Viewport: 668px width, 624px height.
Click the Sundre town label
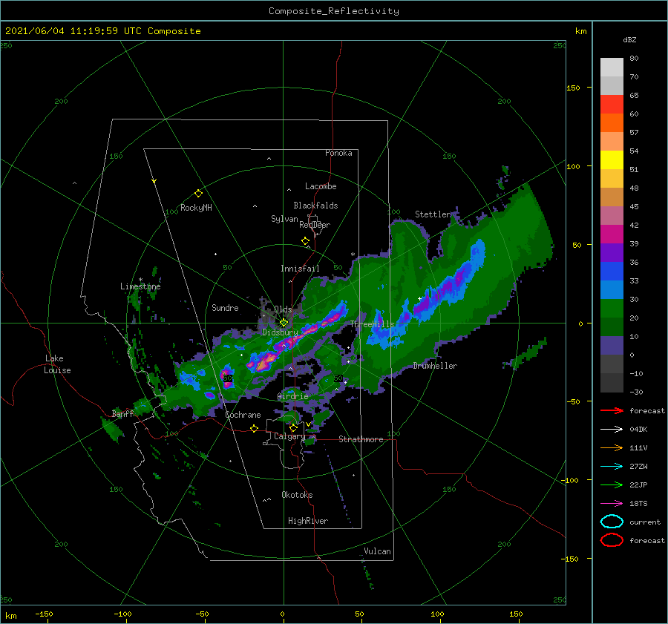[x=225, y=308]
